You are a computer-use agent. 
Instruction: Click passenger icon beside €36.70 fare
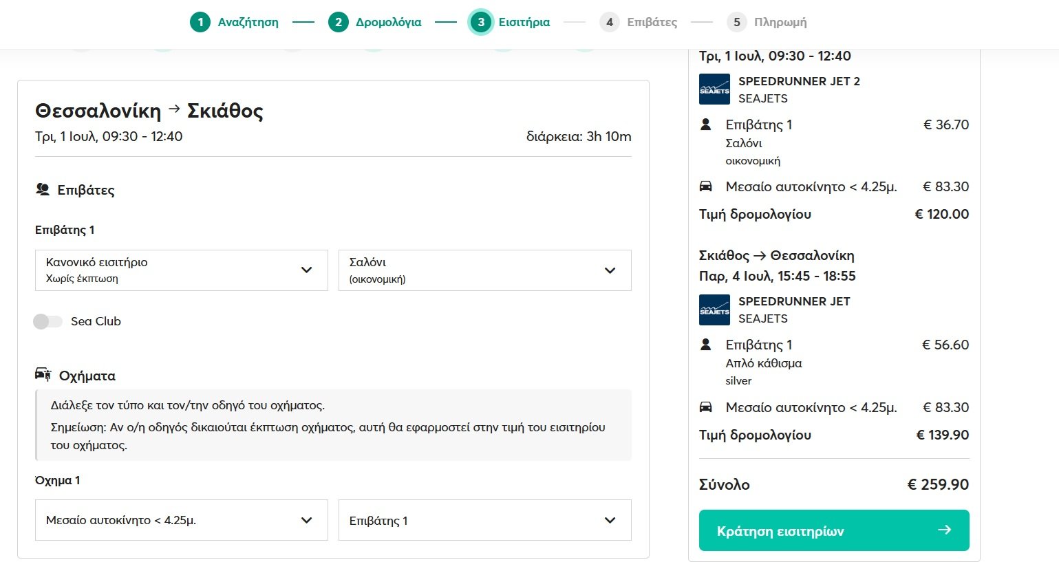(705, 125)
